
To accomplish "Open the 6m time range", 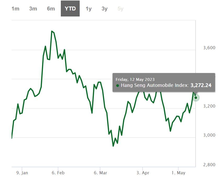I will 51,8.
